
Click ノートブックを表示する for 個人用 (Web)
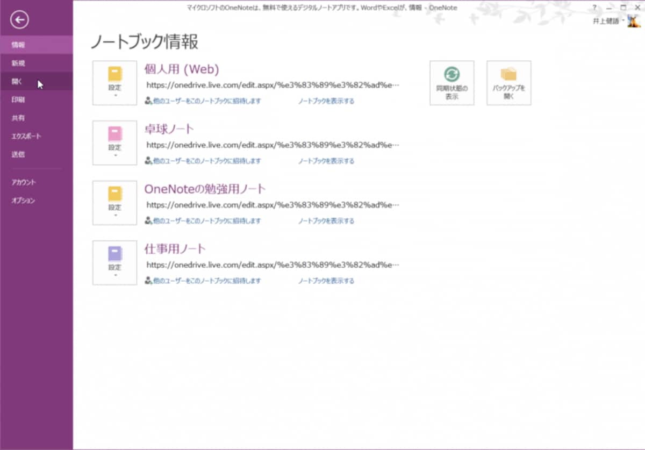[326, 101]
